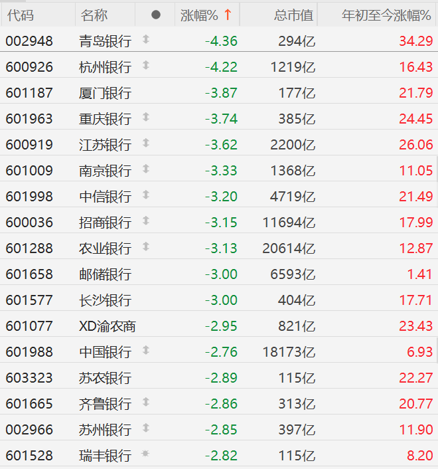Select stock name 长沙银行

coord(105,300)
